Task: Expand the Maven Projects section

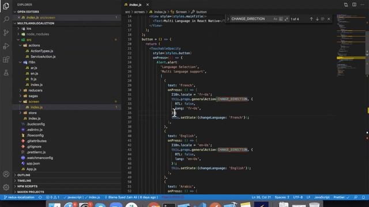Action: (31, 192)
